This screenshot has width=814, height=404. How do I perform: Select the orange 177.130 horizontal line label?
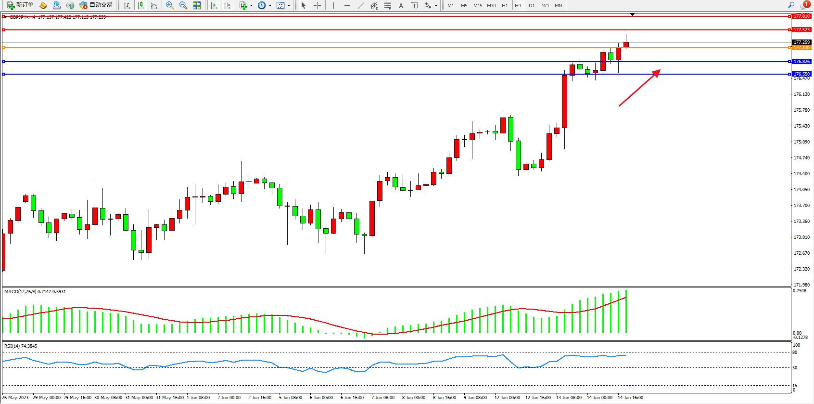tap(801, 48)
